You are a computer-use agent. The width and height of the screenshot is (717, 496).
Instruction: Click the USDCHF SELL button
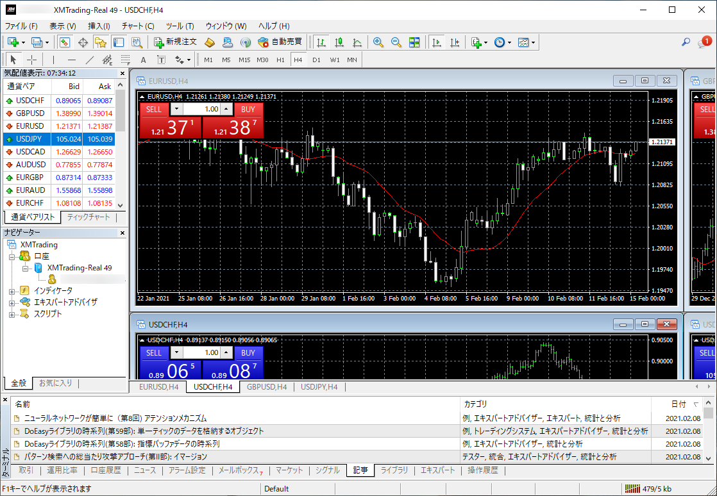(x=154, y=352)
